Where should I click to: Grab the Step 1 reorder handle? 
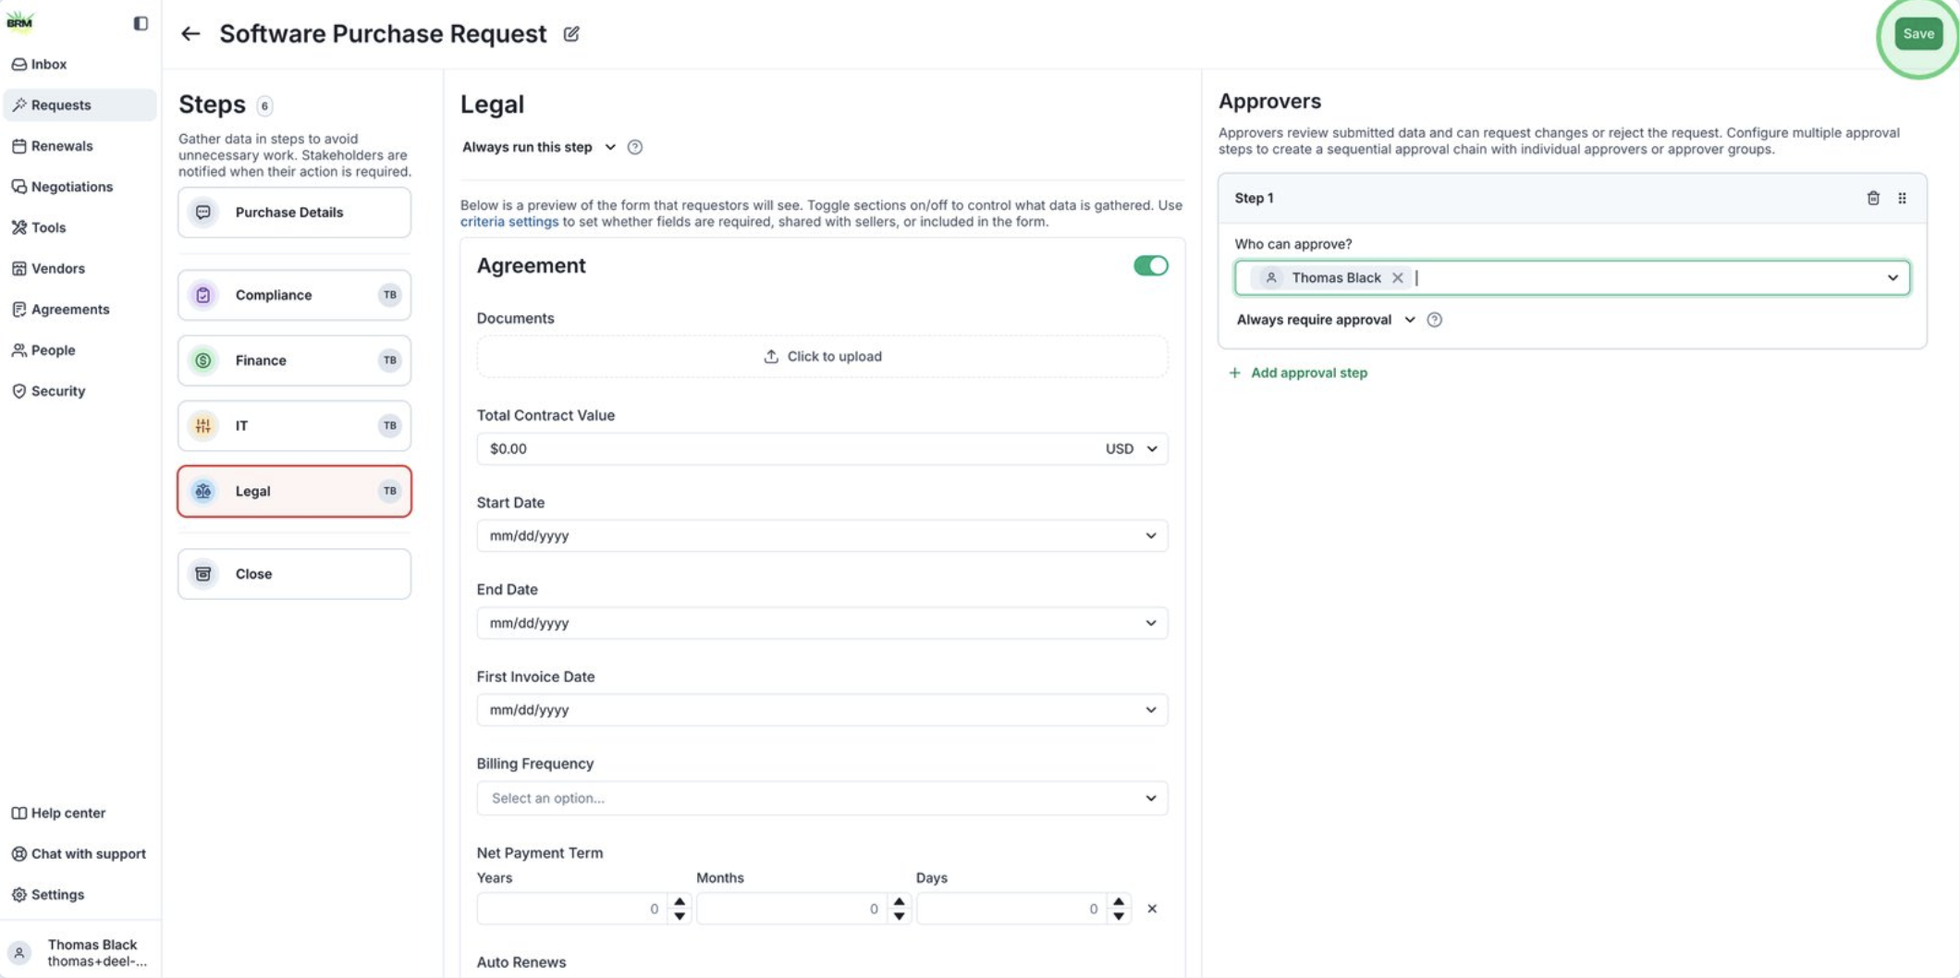click(1902, 198)
